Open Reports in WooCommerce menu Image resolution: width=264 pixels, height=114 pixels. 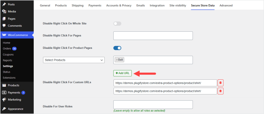[7, 60]
